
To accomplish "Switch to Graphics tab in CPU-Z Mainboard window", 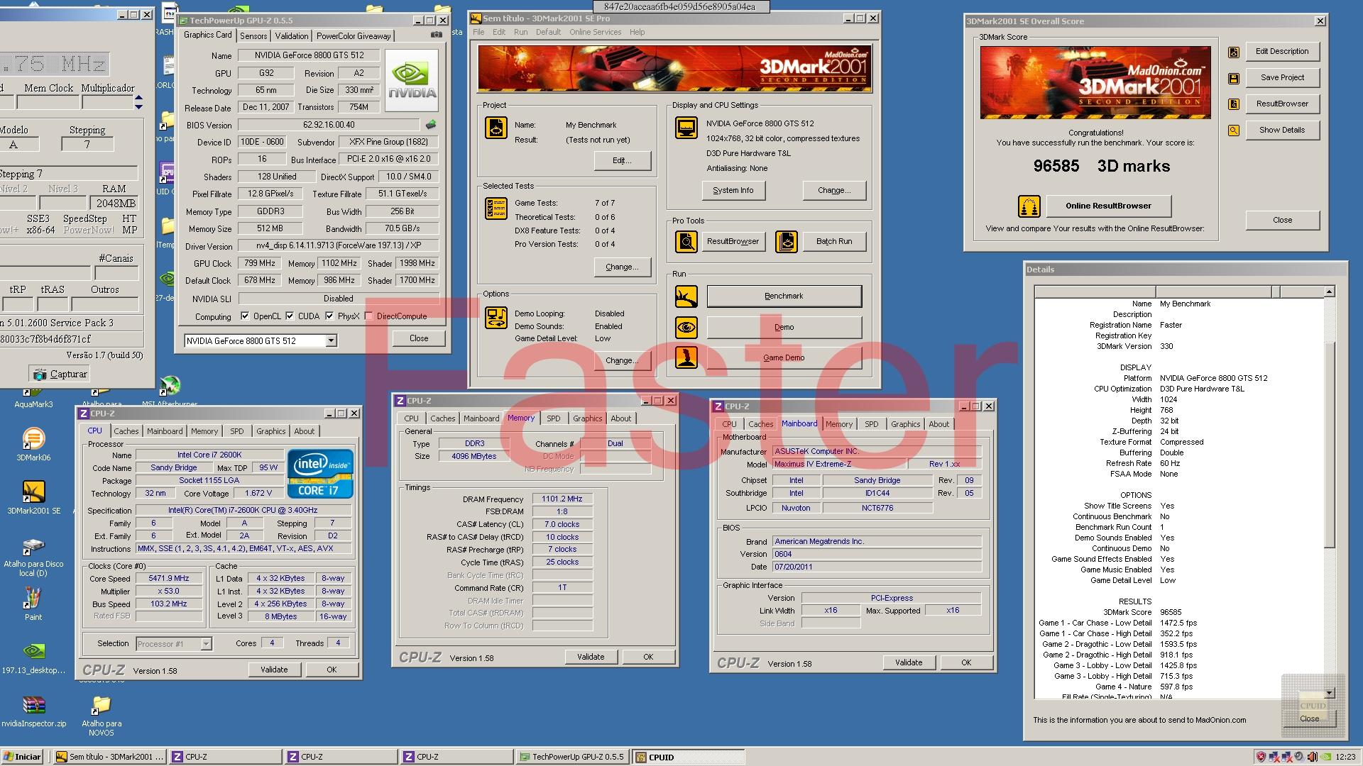I will coord(905,424).
